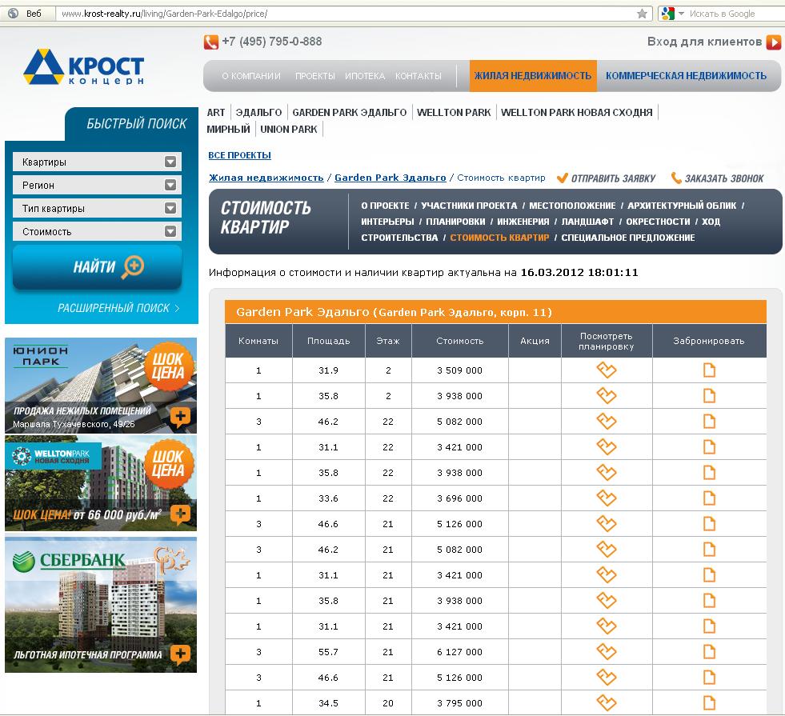Image resolution: width=785 pixels, height=716 pixels.
Task: Follow the Жилая недвижимость breadcrumb link
Action: click(266, 178)
